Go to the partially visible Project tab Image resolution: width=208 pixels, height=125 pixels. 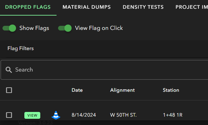click(191, 7)
